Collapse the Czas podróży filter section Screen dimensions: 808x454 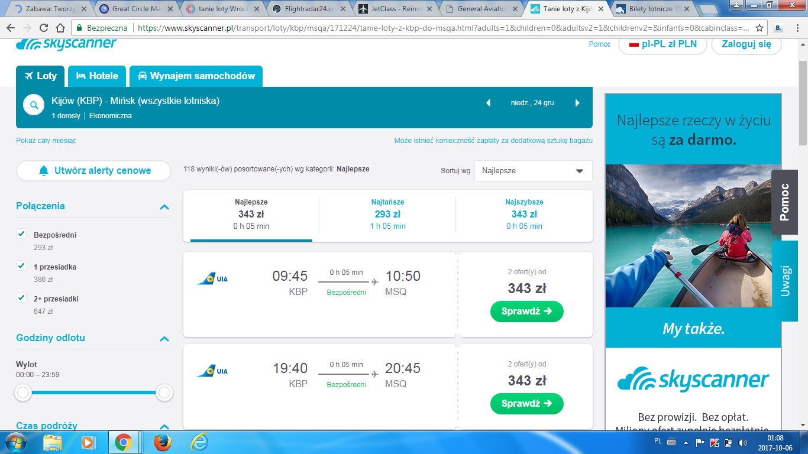click(x=164, y=426)
